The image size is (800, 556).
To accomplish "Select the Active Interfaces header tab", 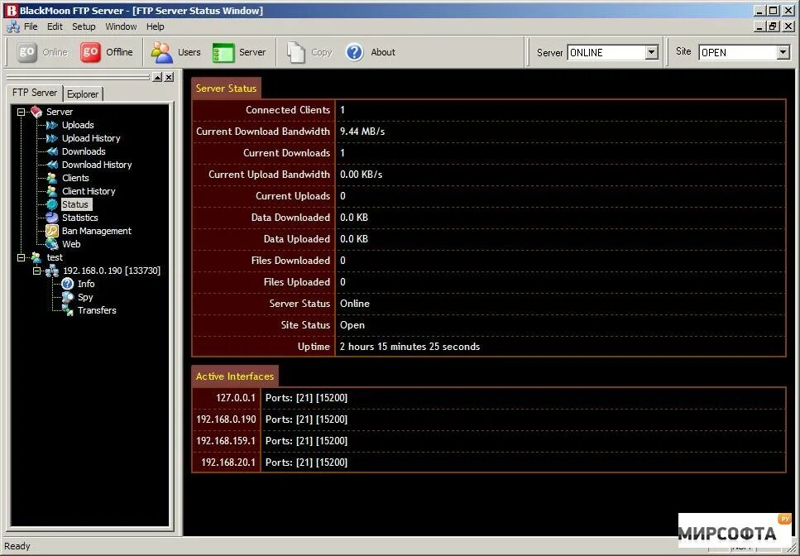I will click(x=235, y=376).
